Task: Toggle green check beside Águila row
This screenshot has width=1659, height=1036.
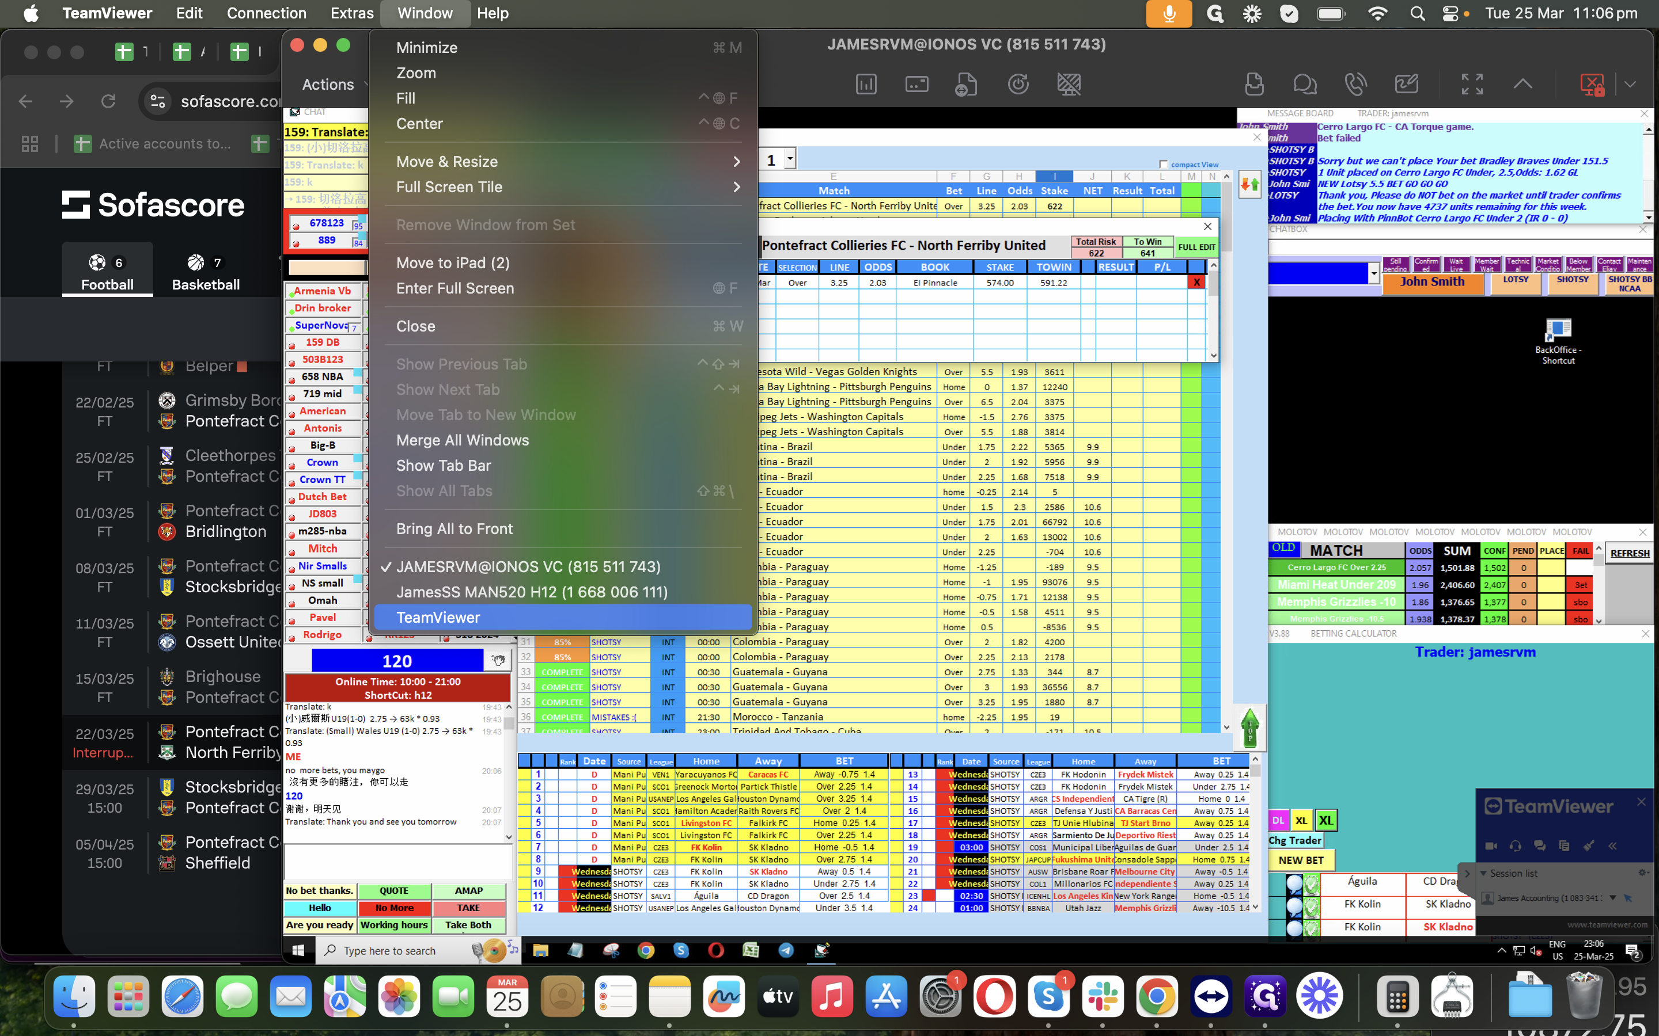Action: point(1310,883)
